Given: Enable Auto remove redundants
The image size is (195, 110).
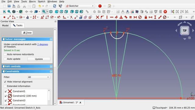Looking at the screenshot, I should pos(5,54).
